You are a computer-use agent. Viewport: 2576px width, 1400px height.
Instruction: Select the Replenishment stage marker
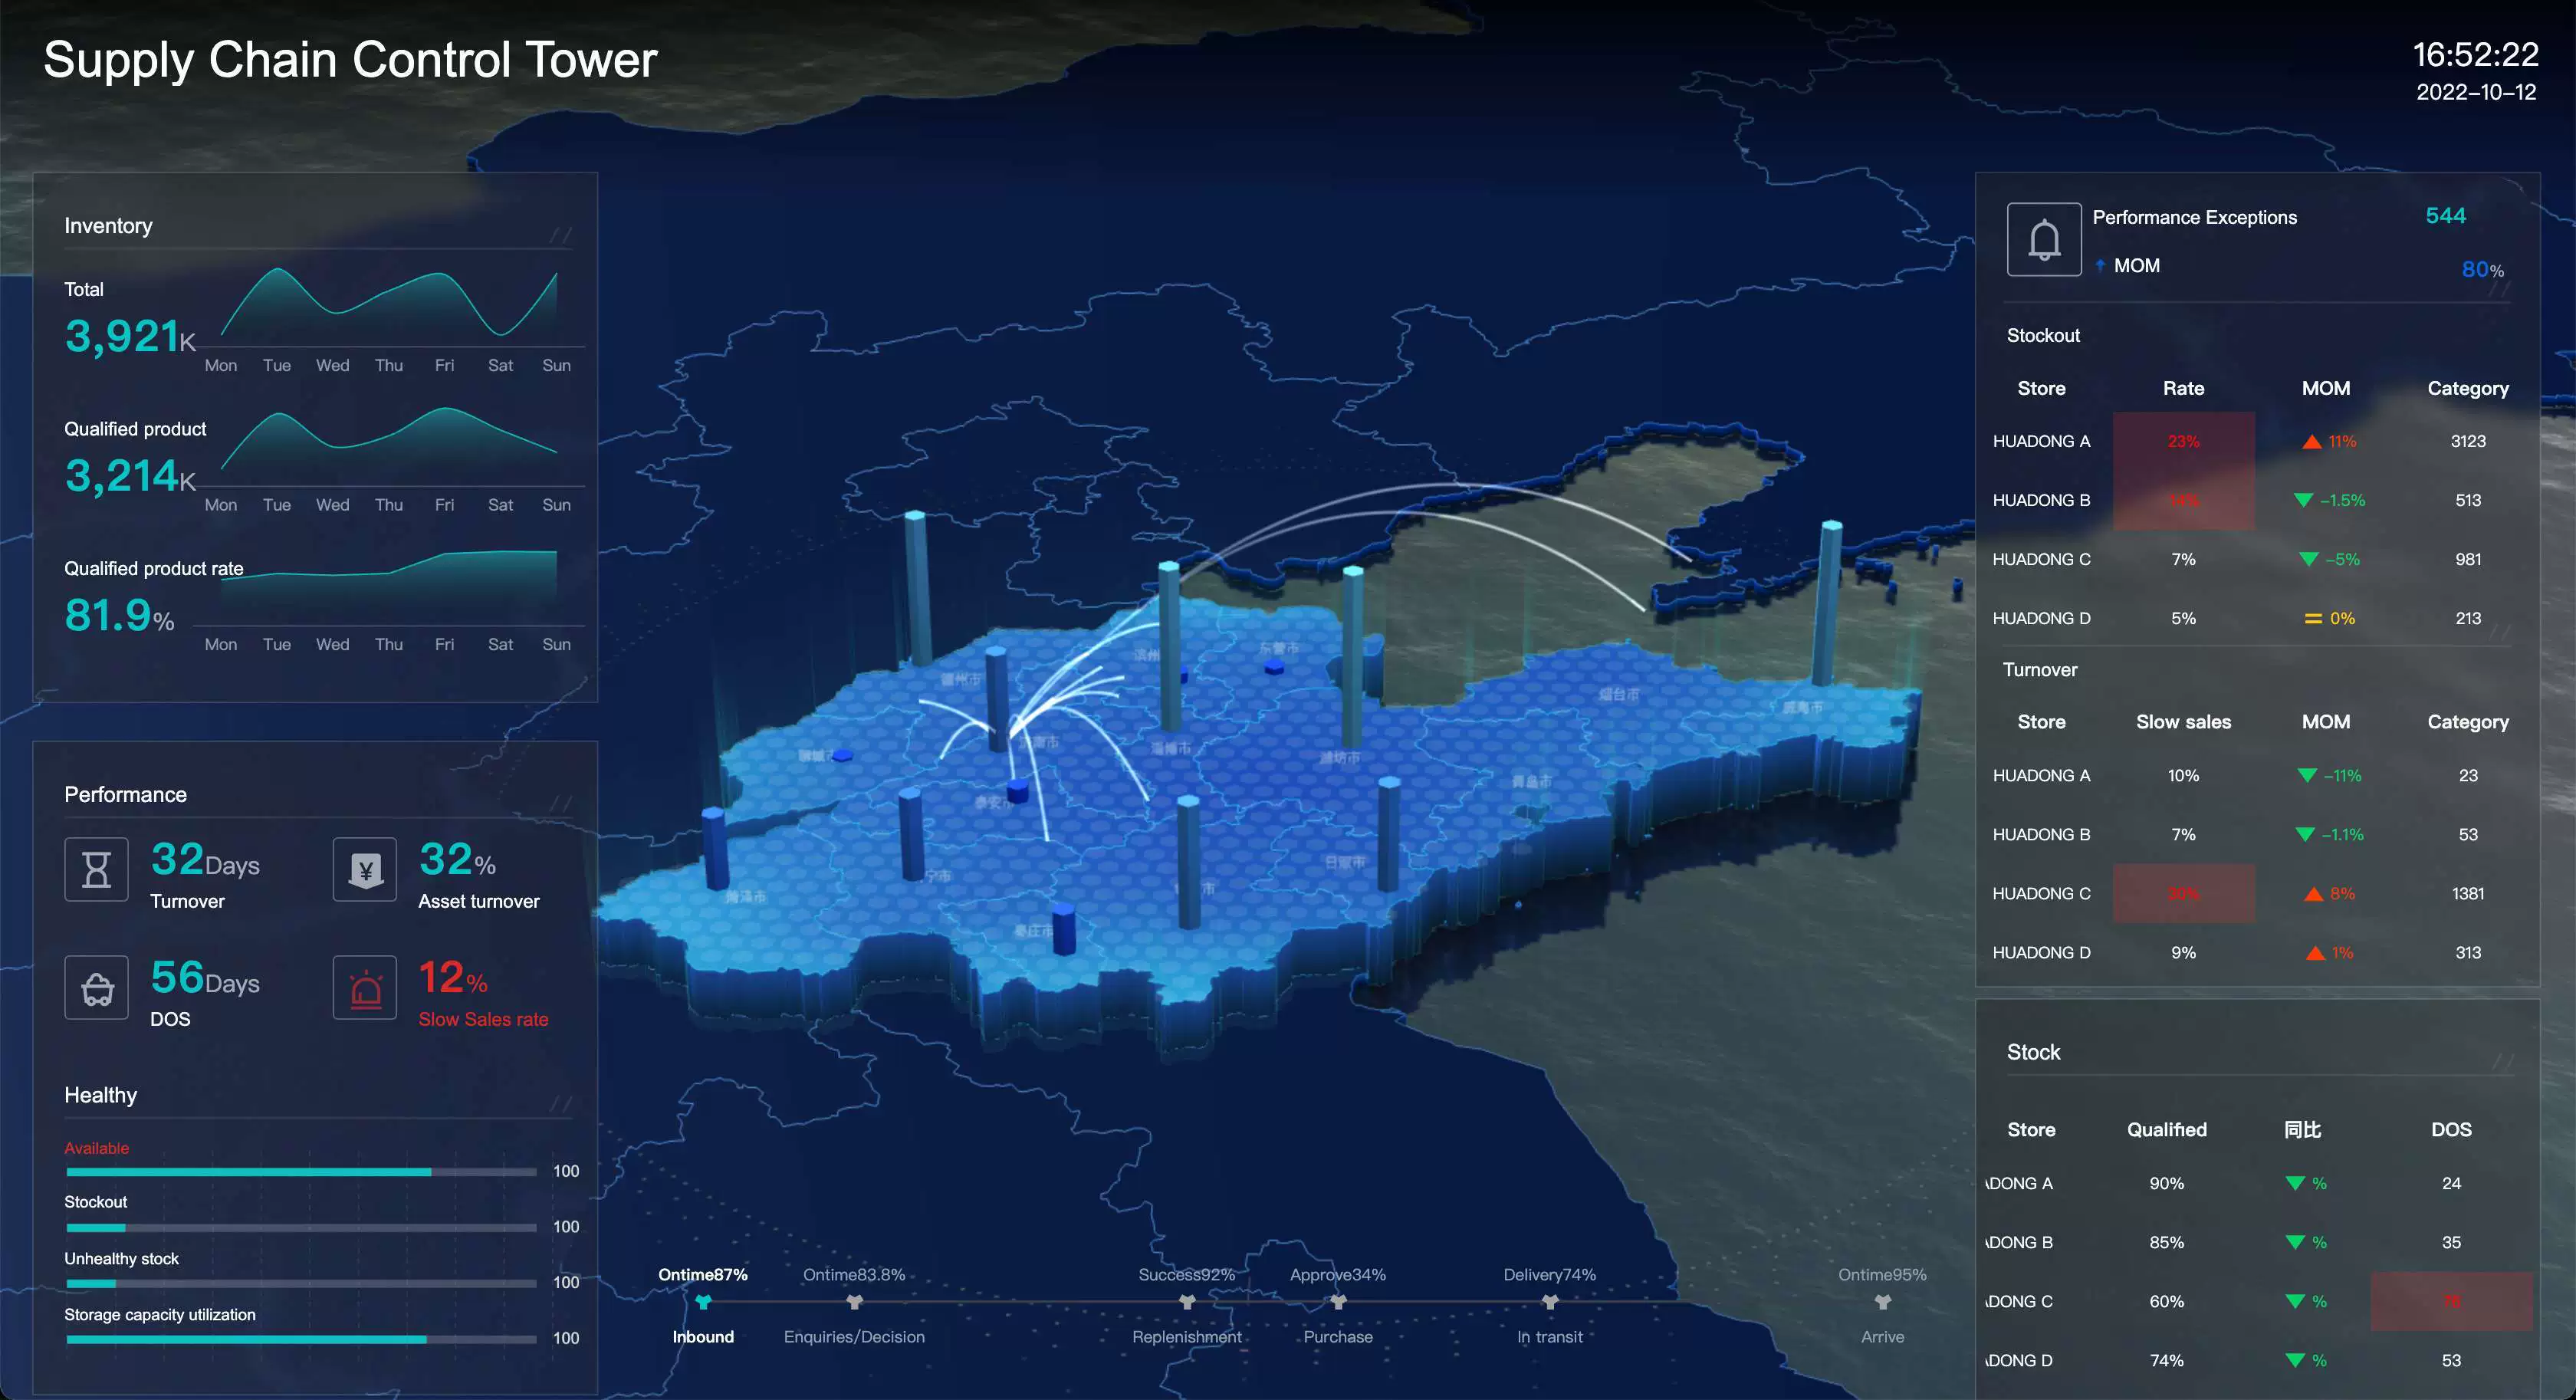1187,1302
